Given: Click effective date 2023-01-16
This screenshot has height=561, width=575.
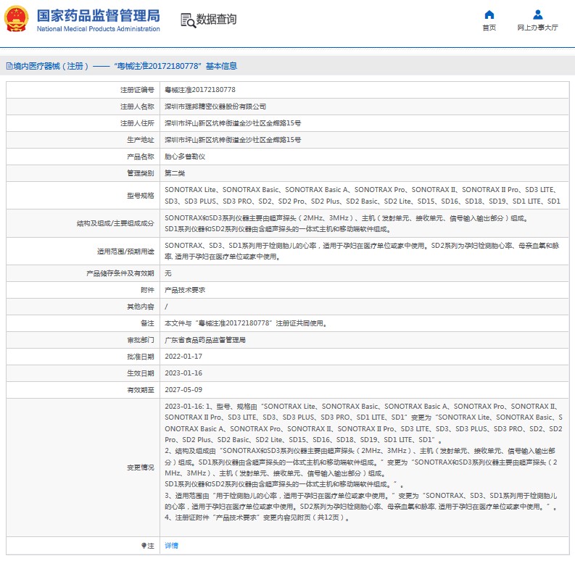Looking at the screenshot, I should (x=183, y=373).
